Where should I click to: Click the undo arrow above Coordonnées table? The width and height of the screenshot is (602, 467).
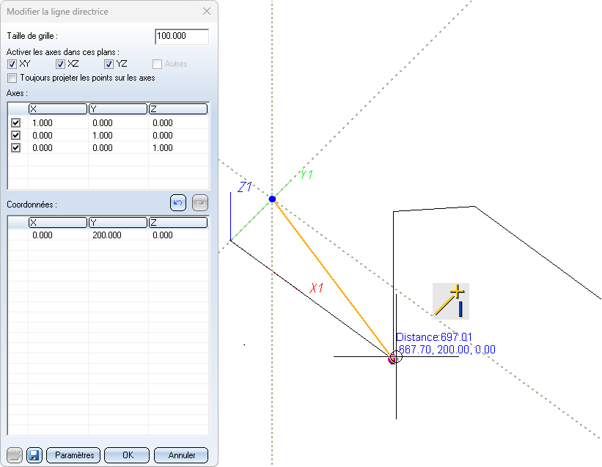click(x=178, y=203)
